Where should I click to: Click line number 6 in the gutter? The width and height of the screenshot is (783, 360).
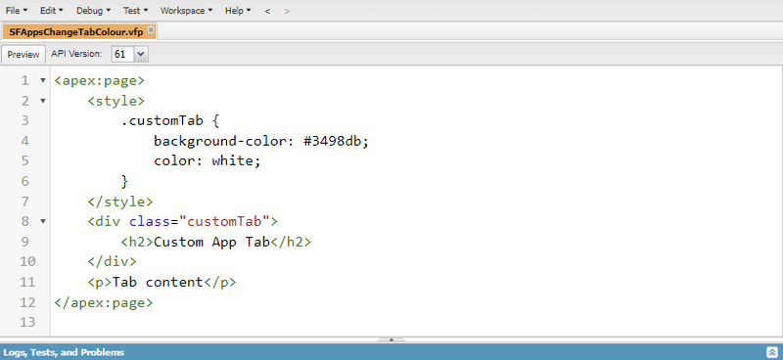(x=25, y=181)
